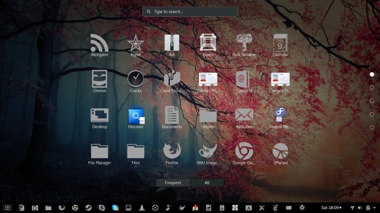Launch Cheese from the taskbar

coord(129,207)
